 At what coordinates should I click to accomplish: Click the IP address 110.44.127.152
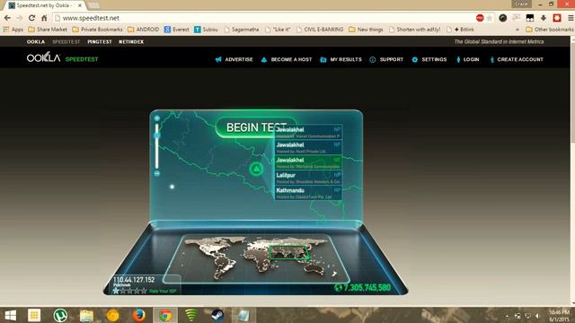coord(134,280)
